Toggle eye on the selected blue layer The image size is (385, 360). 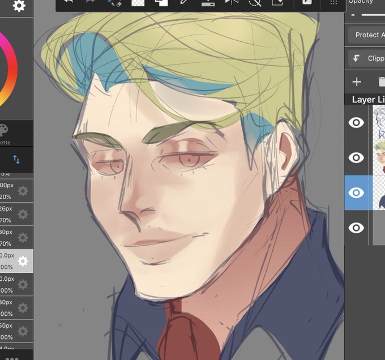click(356, 192)
